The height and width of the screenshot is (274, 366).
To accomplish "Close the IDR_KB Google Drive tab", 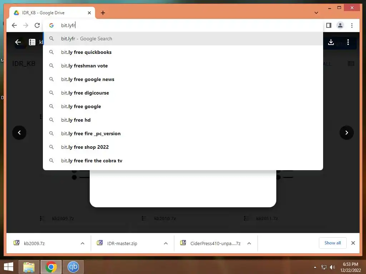I will click(89, 13).
